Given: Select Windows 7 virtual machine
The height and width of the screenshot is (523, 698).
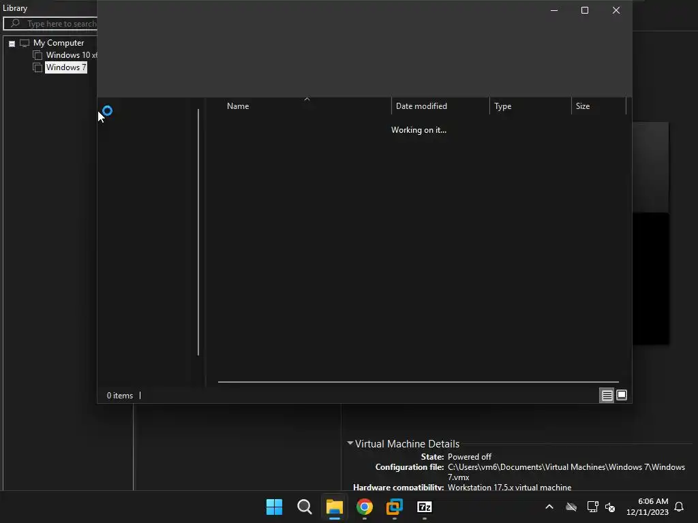Looking at the screenshot, I should [66, 67].
